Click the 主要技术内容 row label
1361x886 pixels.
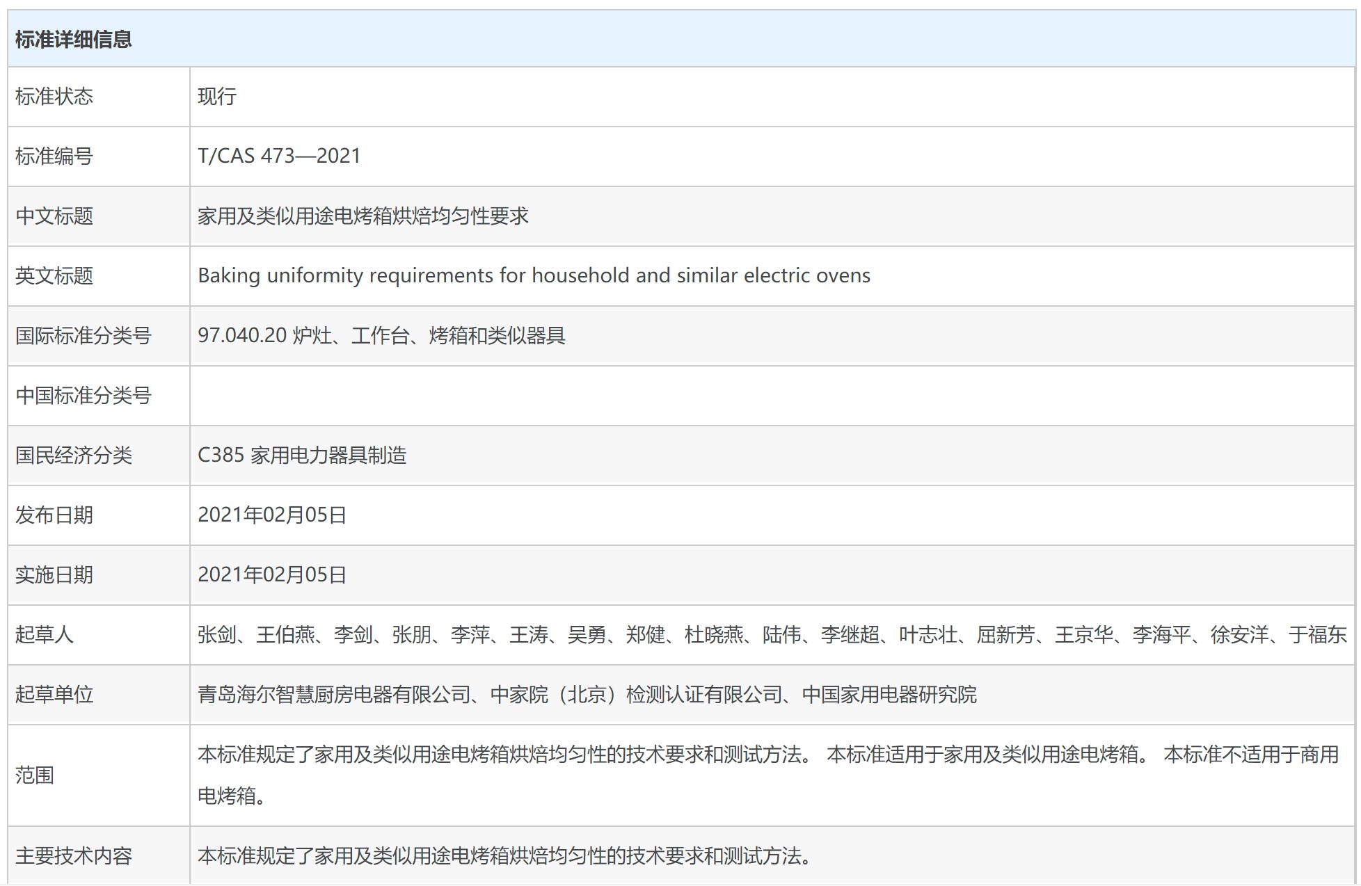point(74,856)
